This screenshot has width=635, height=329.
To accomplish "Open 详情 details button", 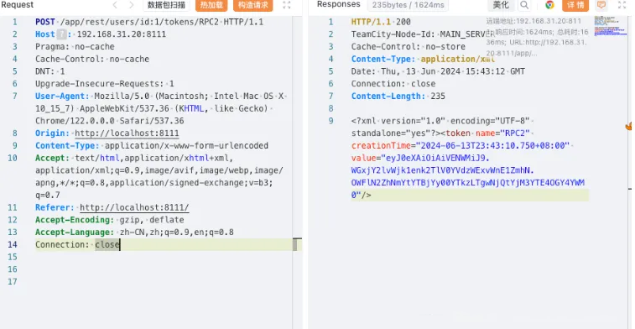I will [x=575, y=5].
